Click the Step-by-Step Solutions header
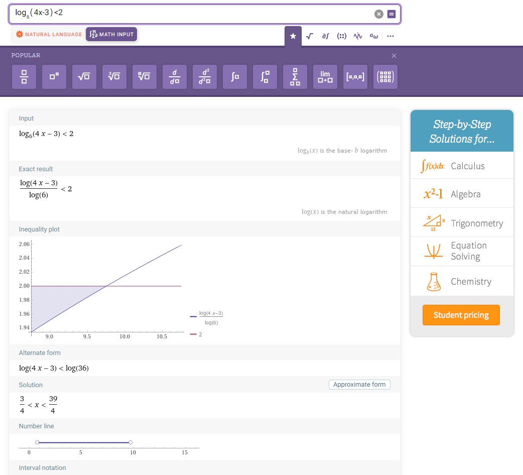523x475 pixels. (462, 132)
